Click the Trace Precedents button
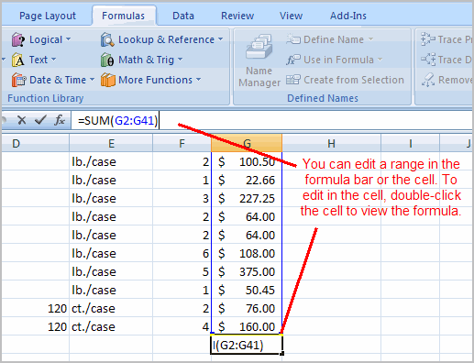 click(446, 39)
